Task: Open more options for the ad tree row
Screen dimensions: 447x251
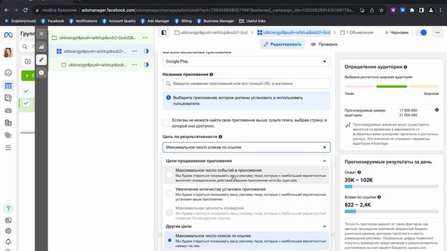Action: (x=135, y=65)
